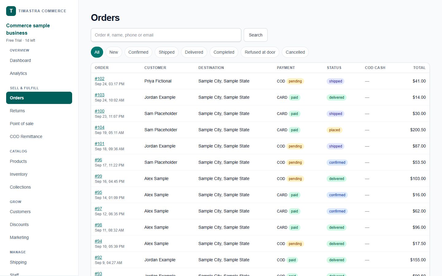This screenshot has width=442, height=276.
Task: View order #92
Action: (98, 257)
